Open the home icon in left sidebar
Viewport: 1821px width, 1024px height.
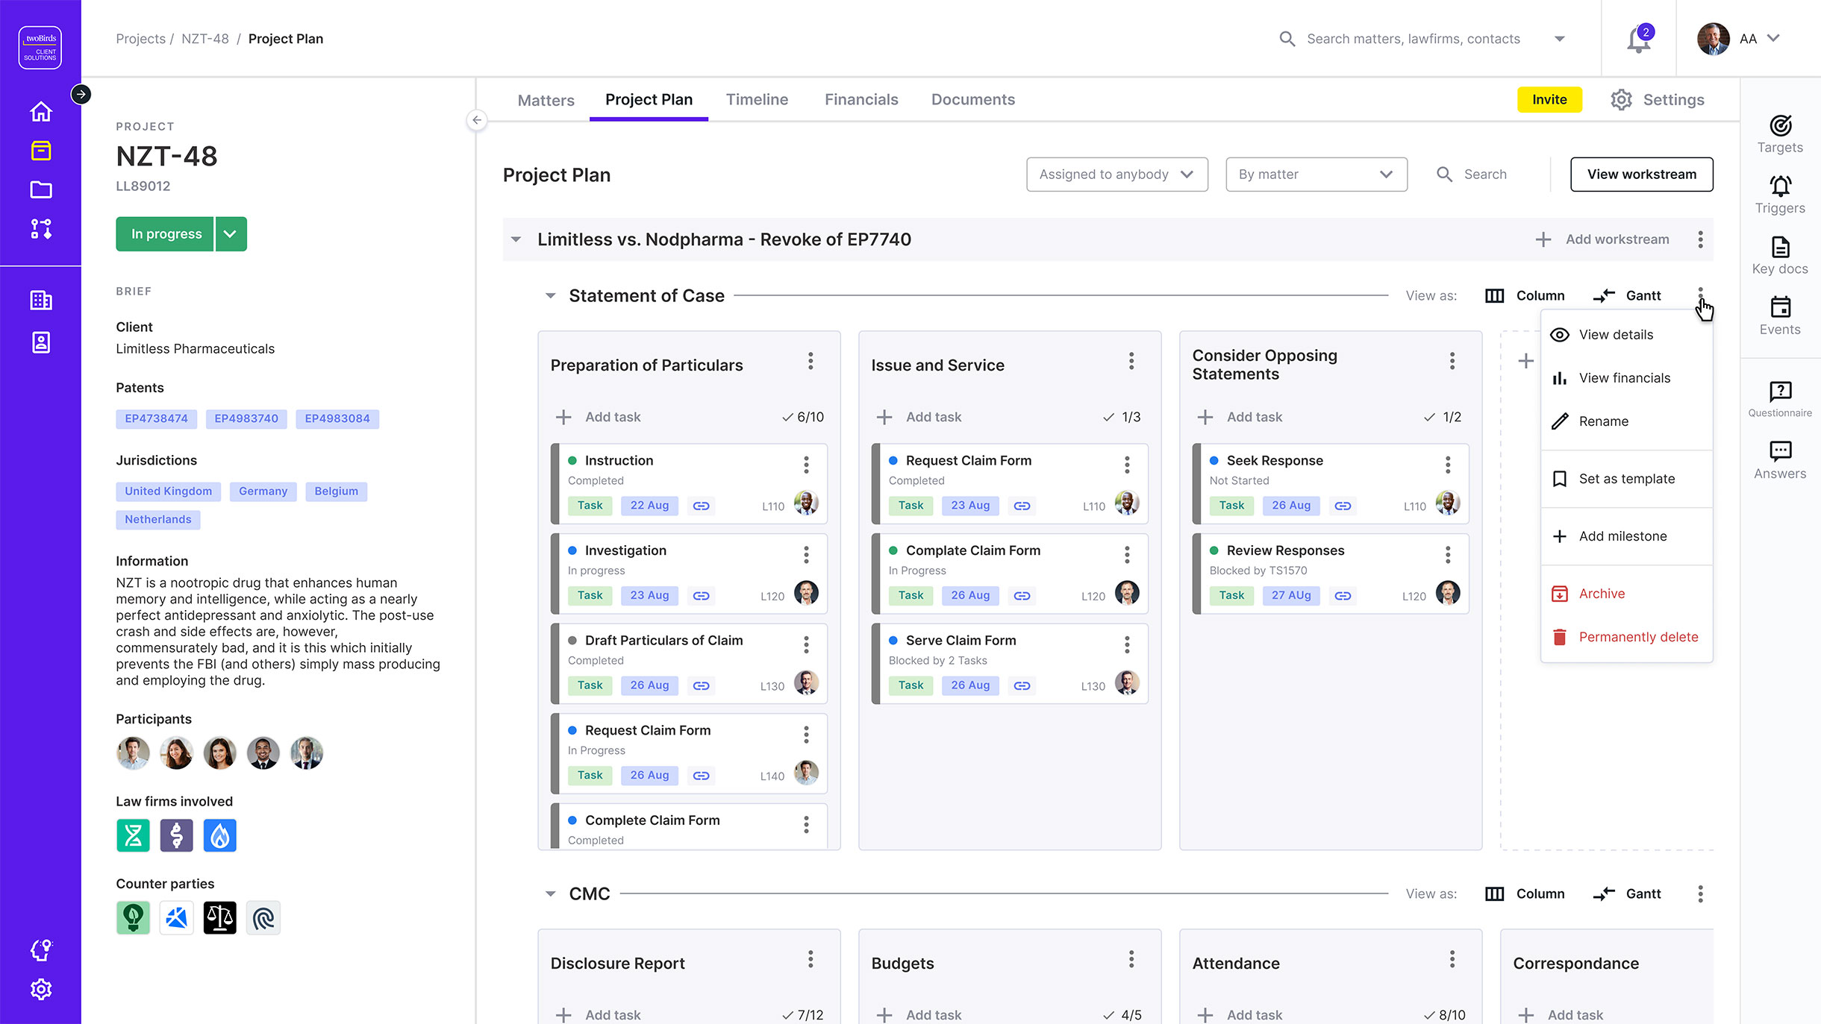(x=41, y=112)
